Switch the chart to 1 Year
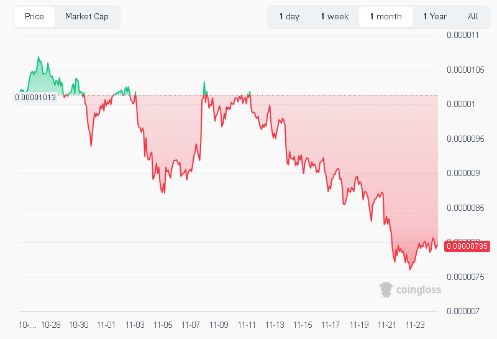The width and height of the screenshot is (497, 339). (435, 17)
